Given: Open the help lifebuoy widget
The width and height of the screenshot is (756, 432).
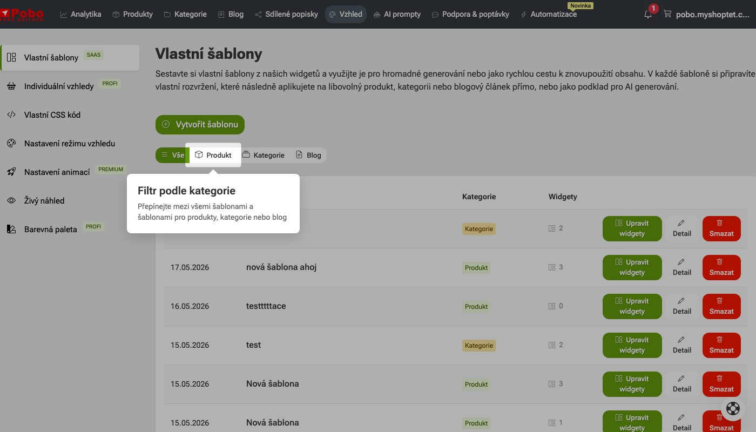Looking at the screenshot, I should click(733, 409).
